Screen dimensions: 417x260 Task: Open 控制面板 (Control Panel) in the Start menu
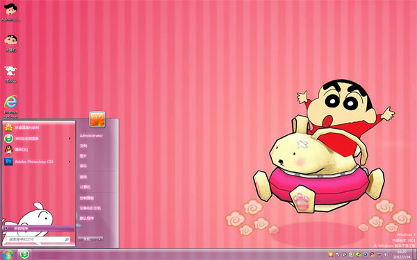pyautogui.click(x=87, y=198)
